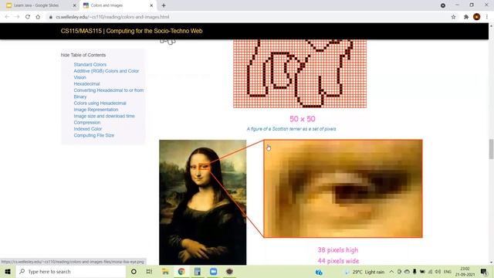This screenshot has height=278, width=494.
Task: Click the page vertical scrollbar thumb
Action: tap(491, 149)
